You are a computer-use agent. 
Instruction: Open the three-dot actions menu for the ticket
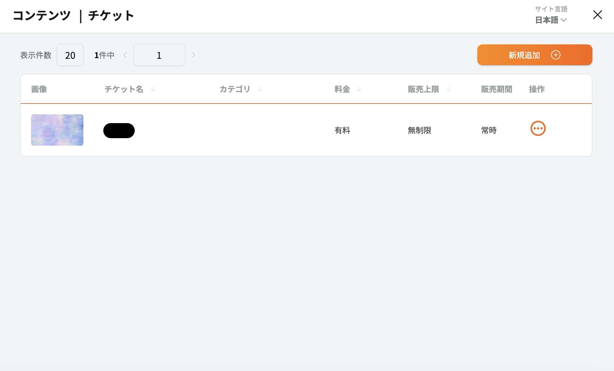pyautogui.click(x=538, y=128)
